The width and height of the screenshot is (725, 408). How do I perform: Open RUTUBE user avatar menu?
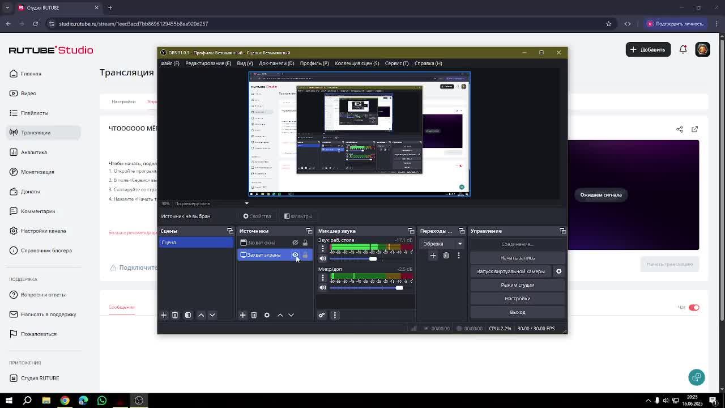pos(702,50)
